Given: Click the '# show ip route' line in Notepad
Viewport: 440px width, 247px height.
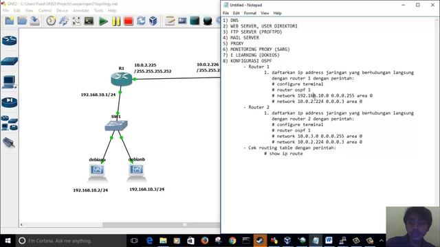Looking at the screenshot, I should 283,154.
